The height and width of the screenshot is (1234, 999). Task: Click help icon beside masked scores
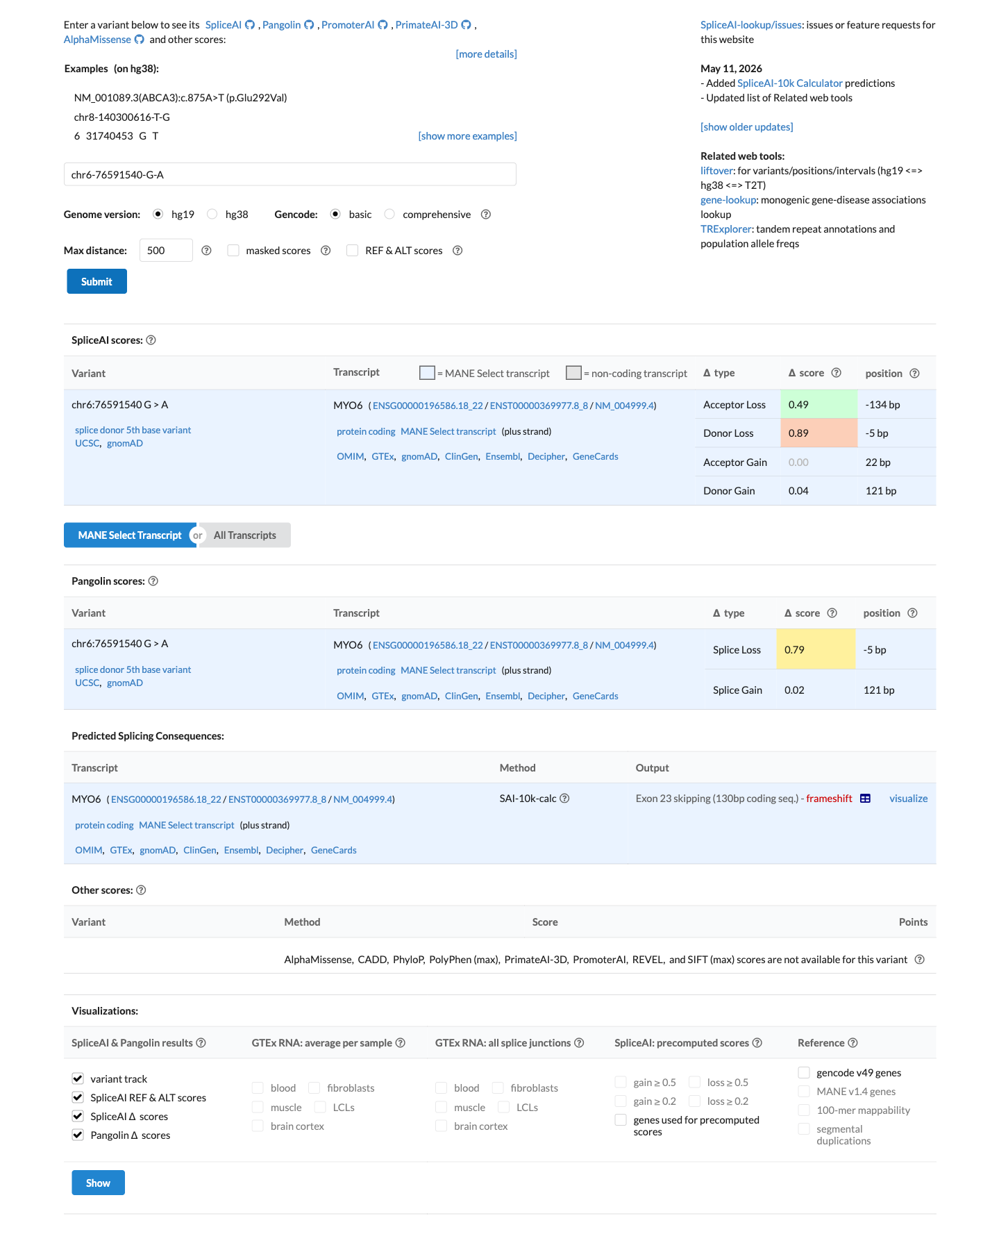click(326, 251)
